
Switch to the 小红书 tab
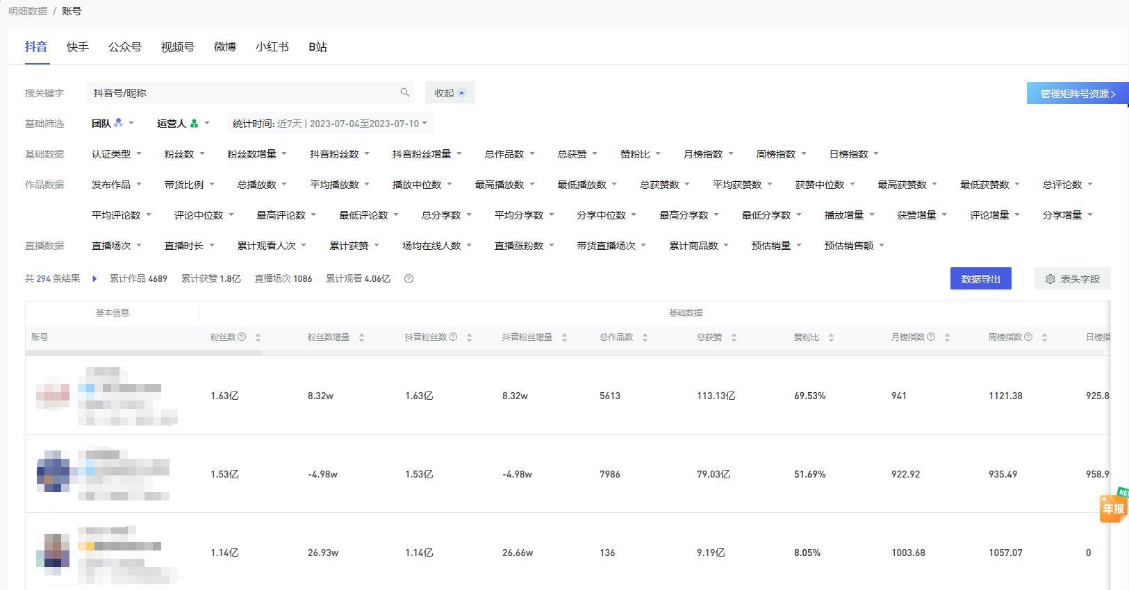point(272,47)
